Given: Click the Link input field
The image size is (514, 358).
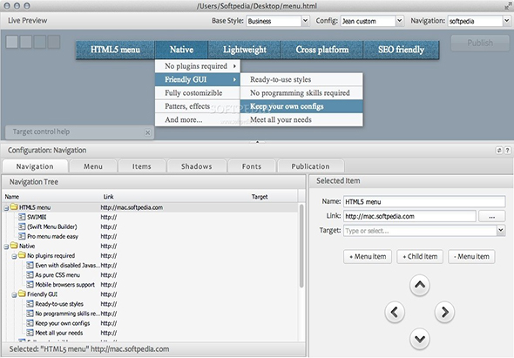Looking at the screenshot, I should pyautogui.click(x=409, y=216).
